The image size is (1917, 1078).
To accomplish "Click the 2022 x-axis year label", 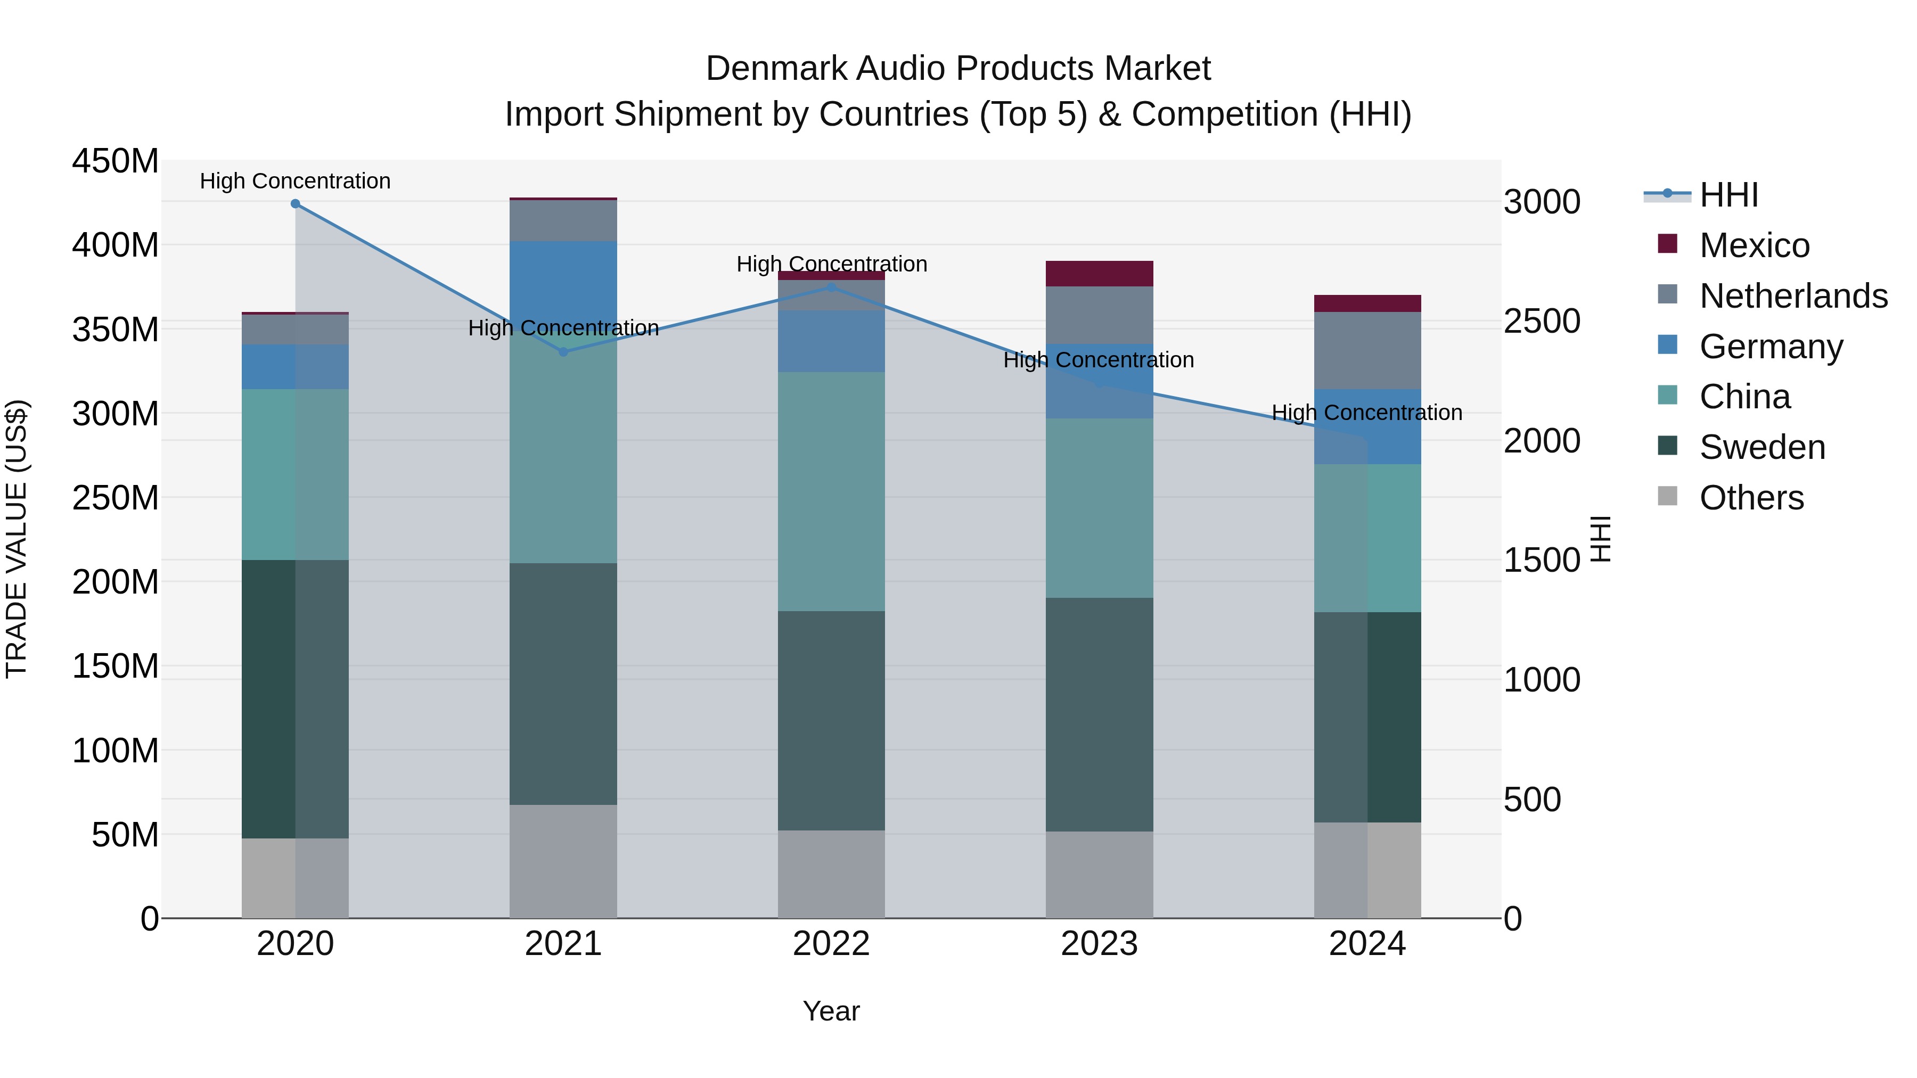I will [831, 944].
